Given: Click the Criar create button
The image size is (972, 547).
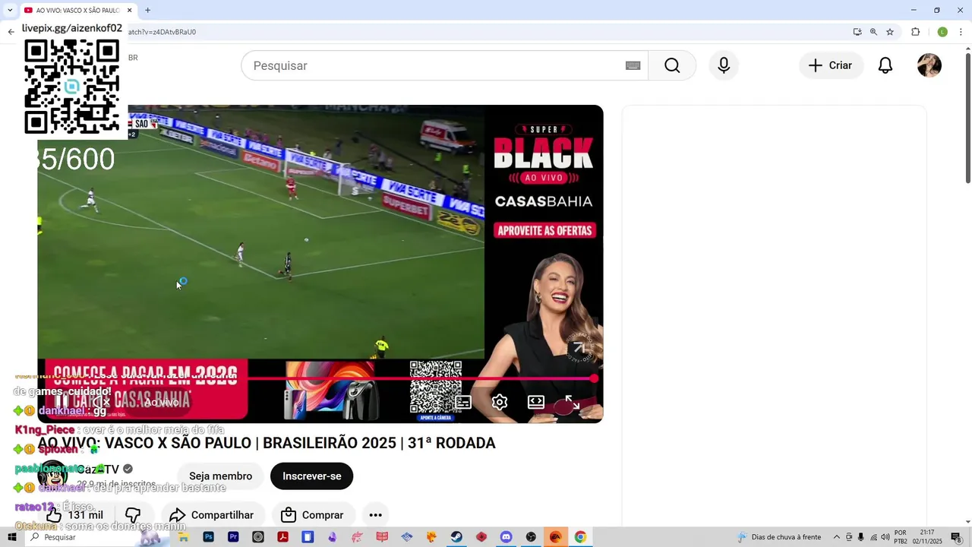Looking at the screenshot, I should point(831,65).
